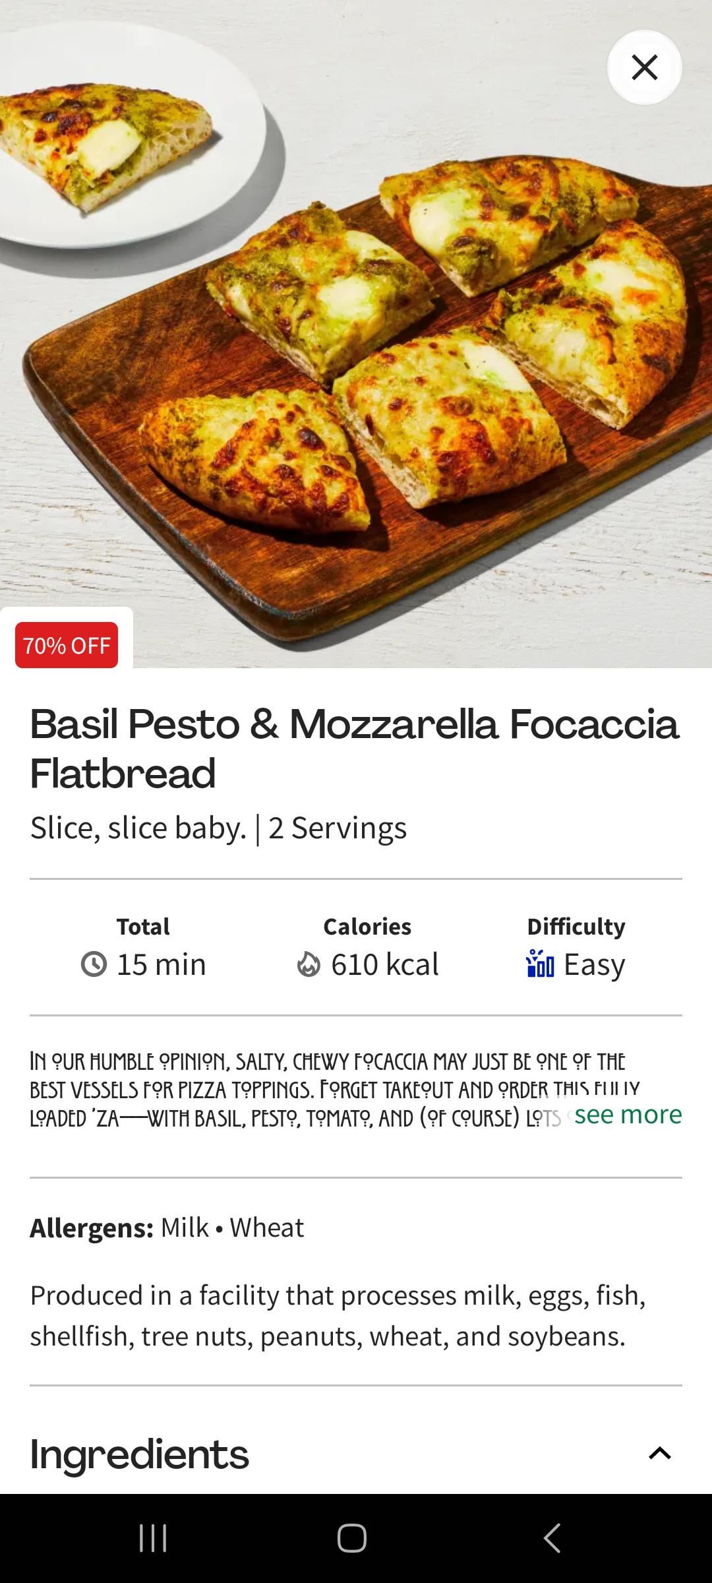The width and height of the screenshot is (712, 1583).
Task: Close the recipe detail view
Action: coord(644,67)
